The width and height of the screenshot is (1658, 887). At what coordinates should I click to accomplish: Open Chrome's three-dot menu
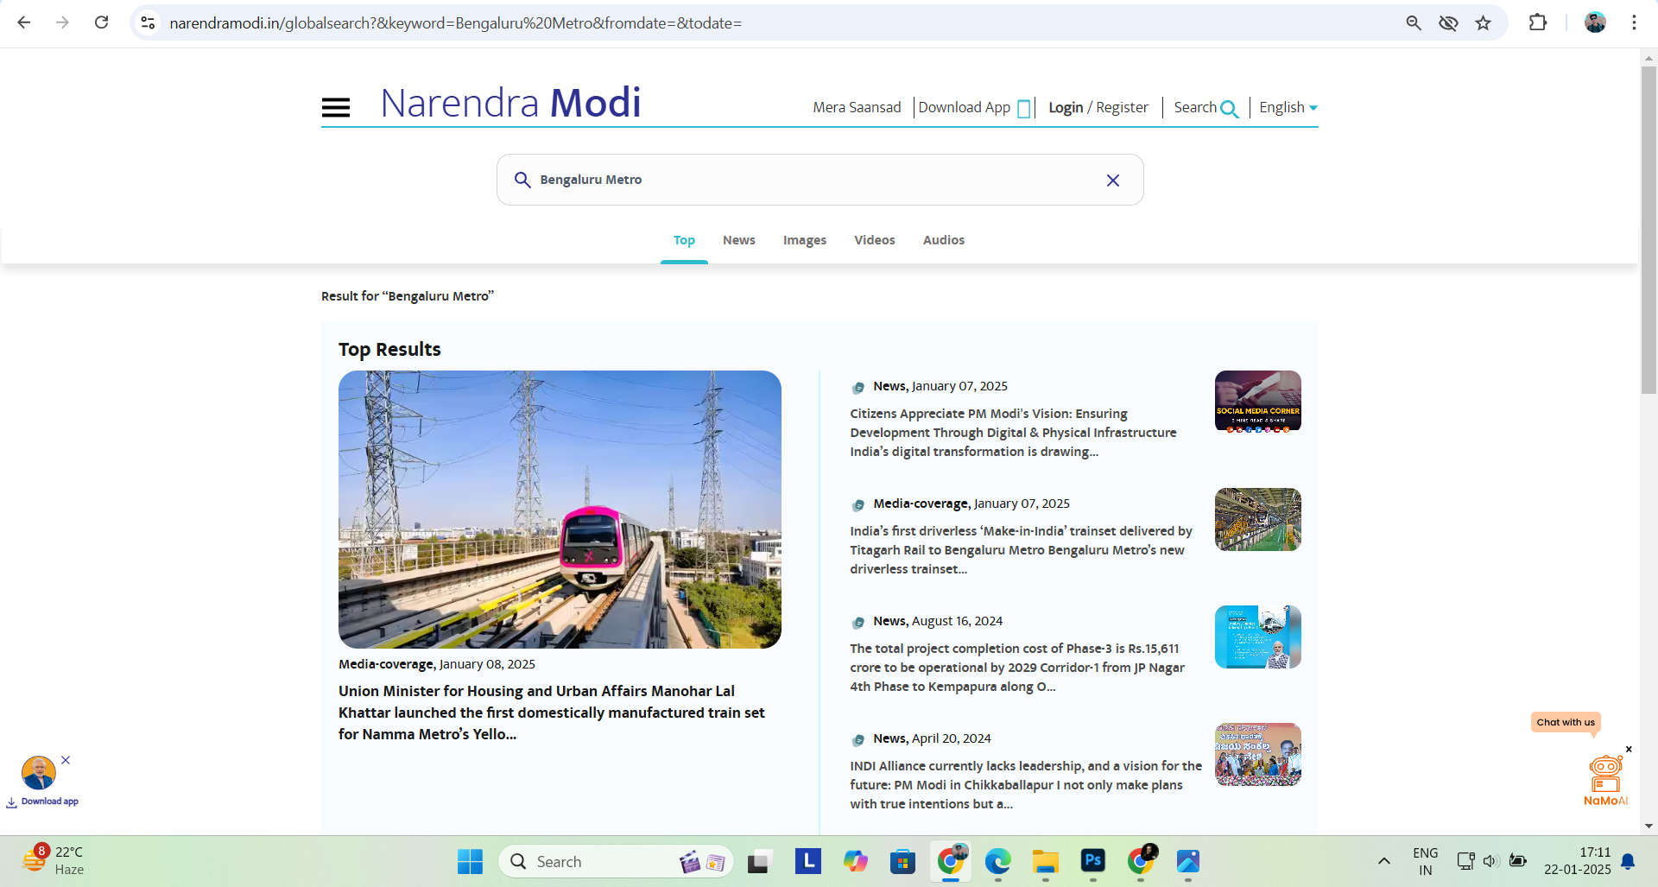pos(1633,23)
